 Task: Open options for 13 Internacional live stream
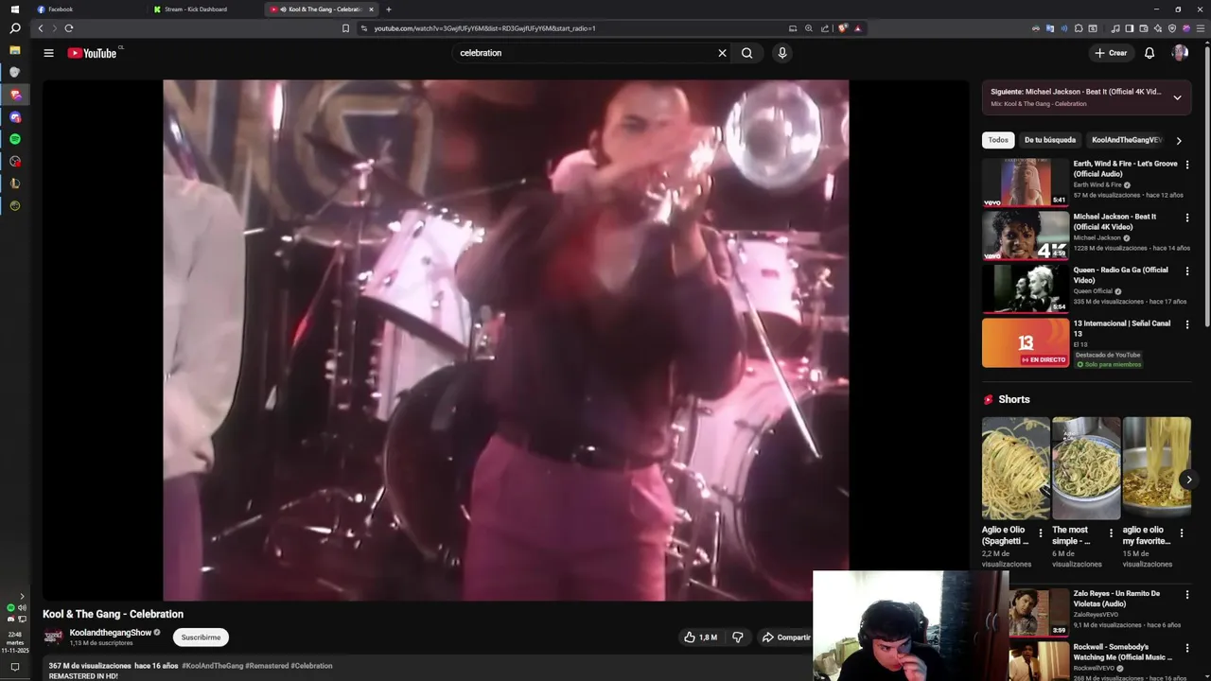pyautogui.click(x=1187, y=324)
